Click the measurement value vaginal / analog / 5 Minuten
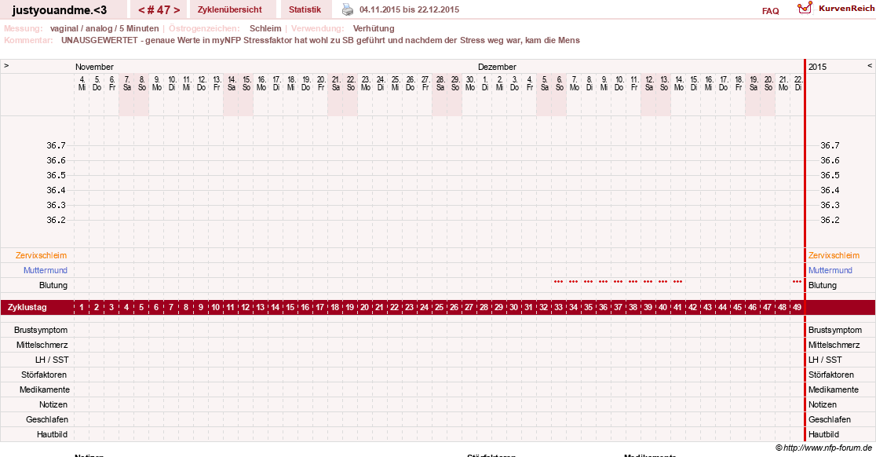The image size is (876, 457). [104, 28]
